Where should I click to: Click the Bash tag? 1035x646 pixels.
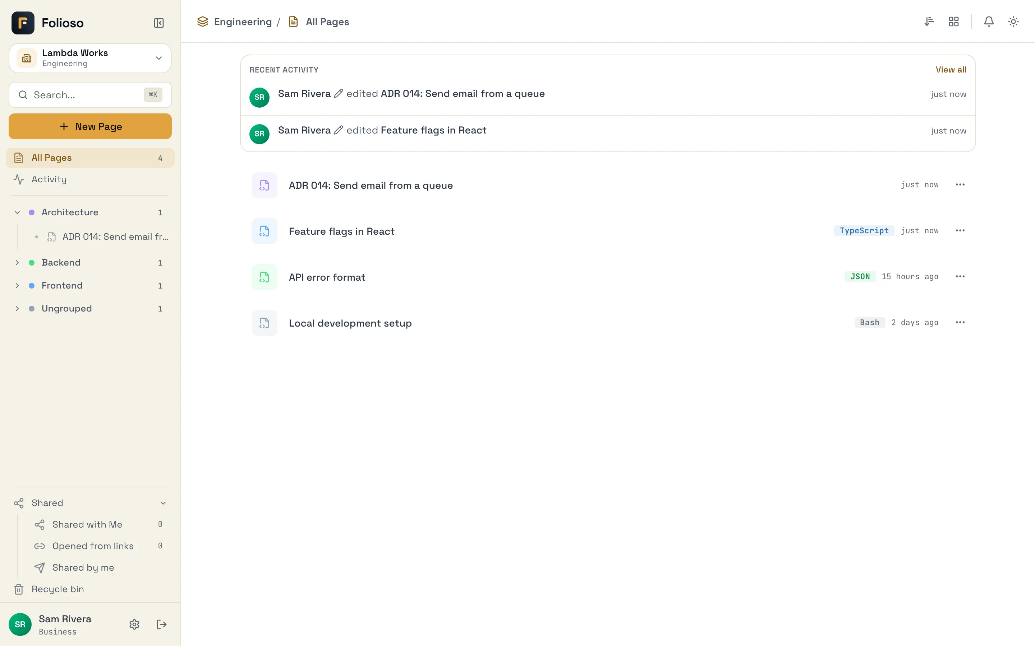(x=869, y=323)
